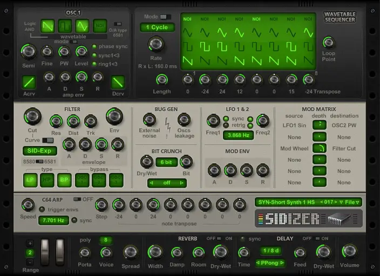This screenshot has width=380, height=276.
Task: Enable the NOI noise waveform button in OSC 1
Action: [100, 26]
